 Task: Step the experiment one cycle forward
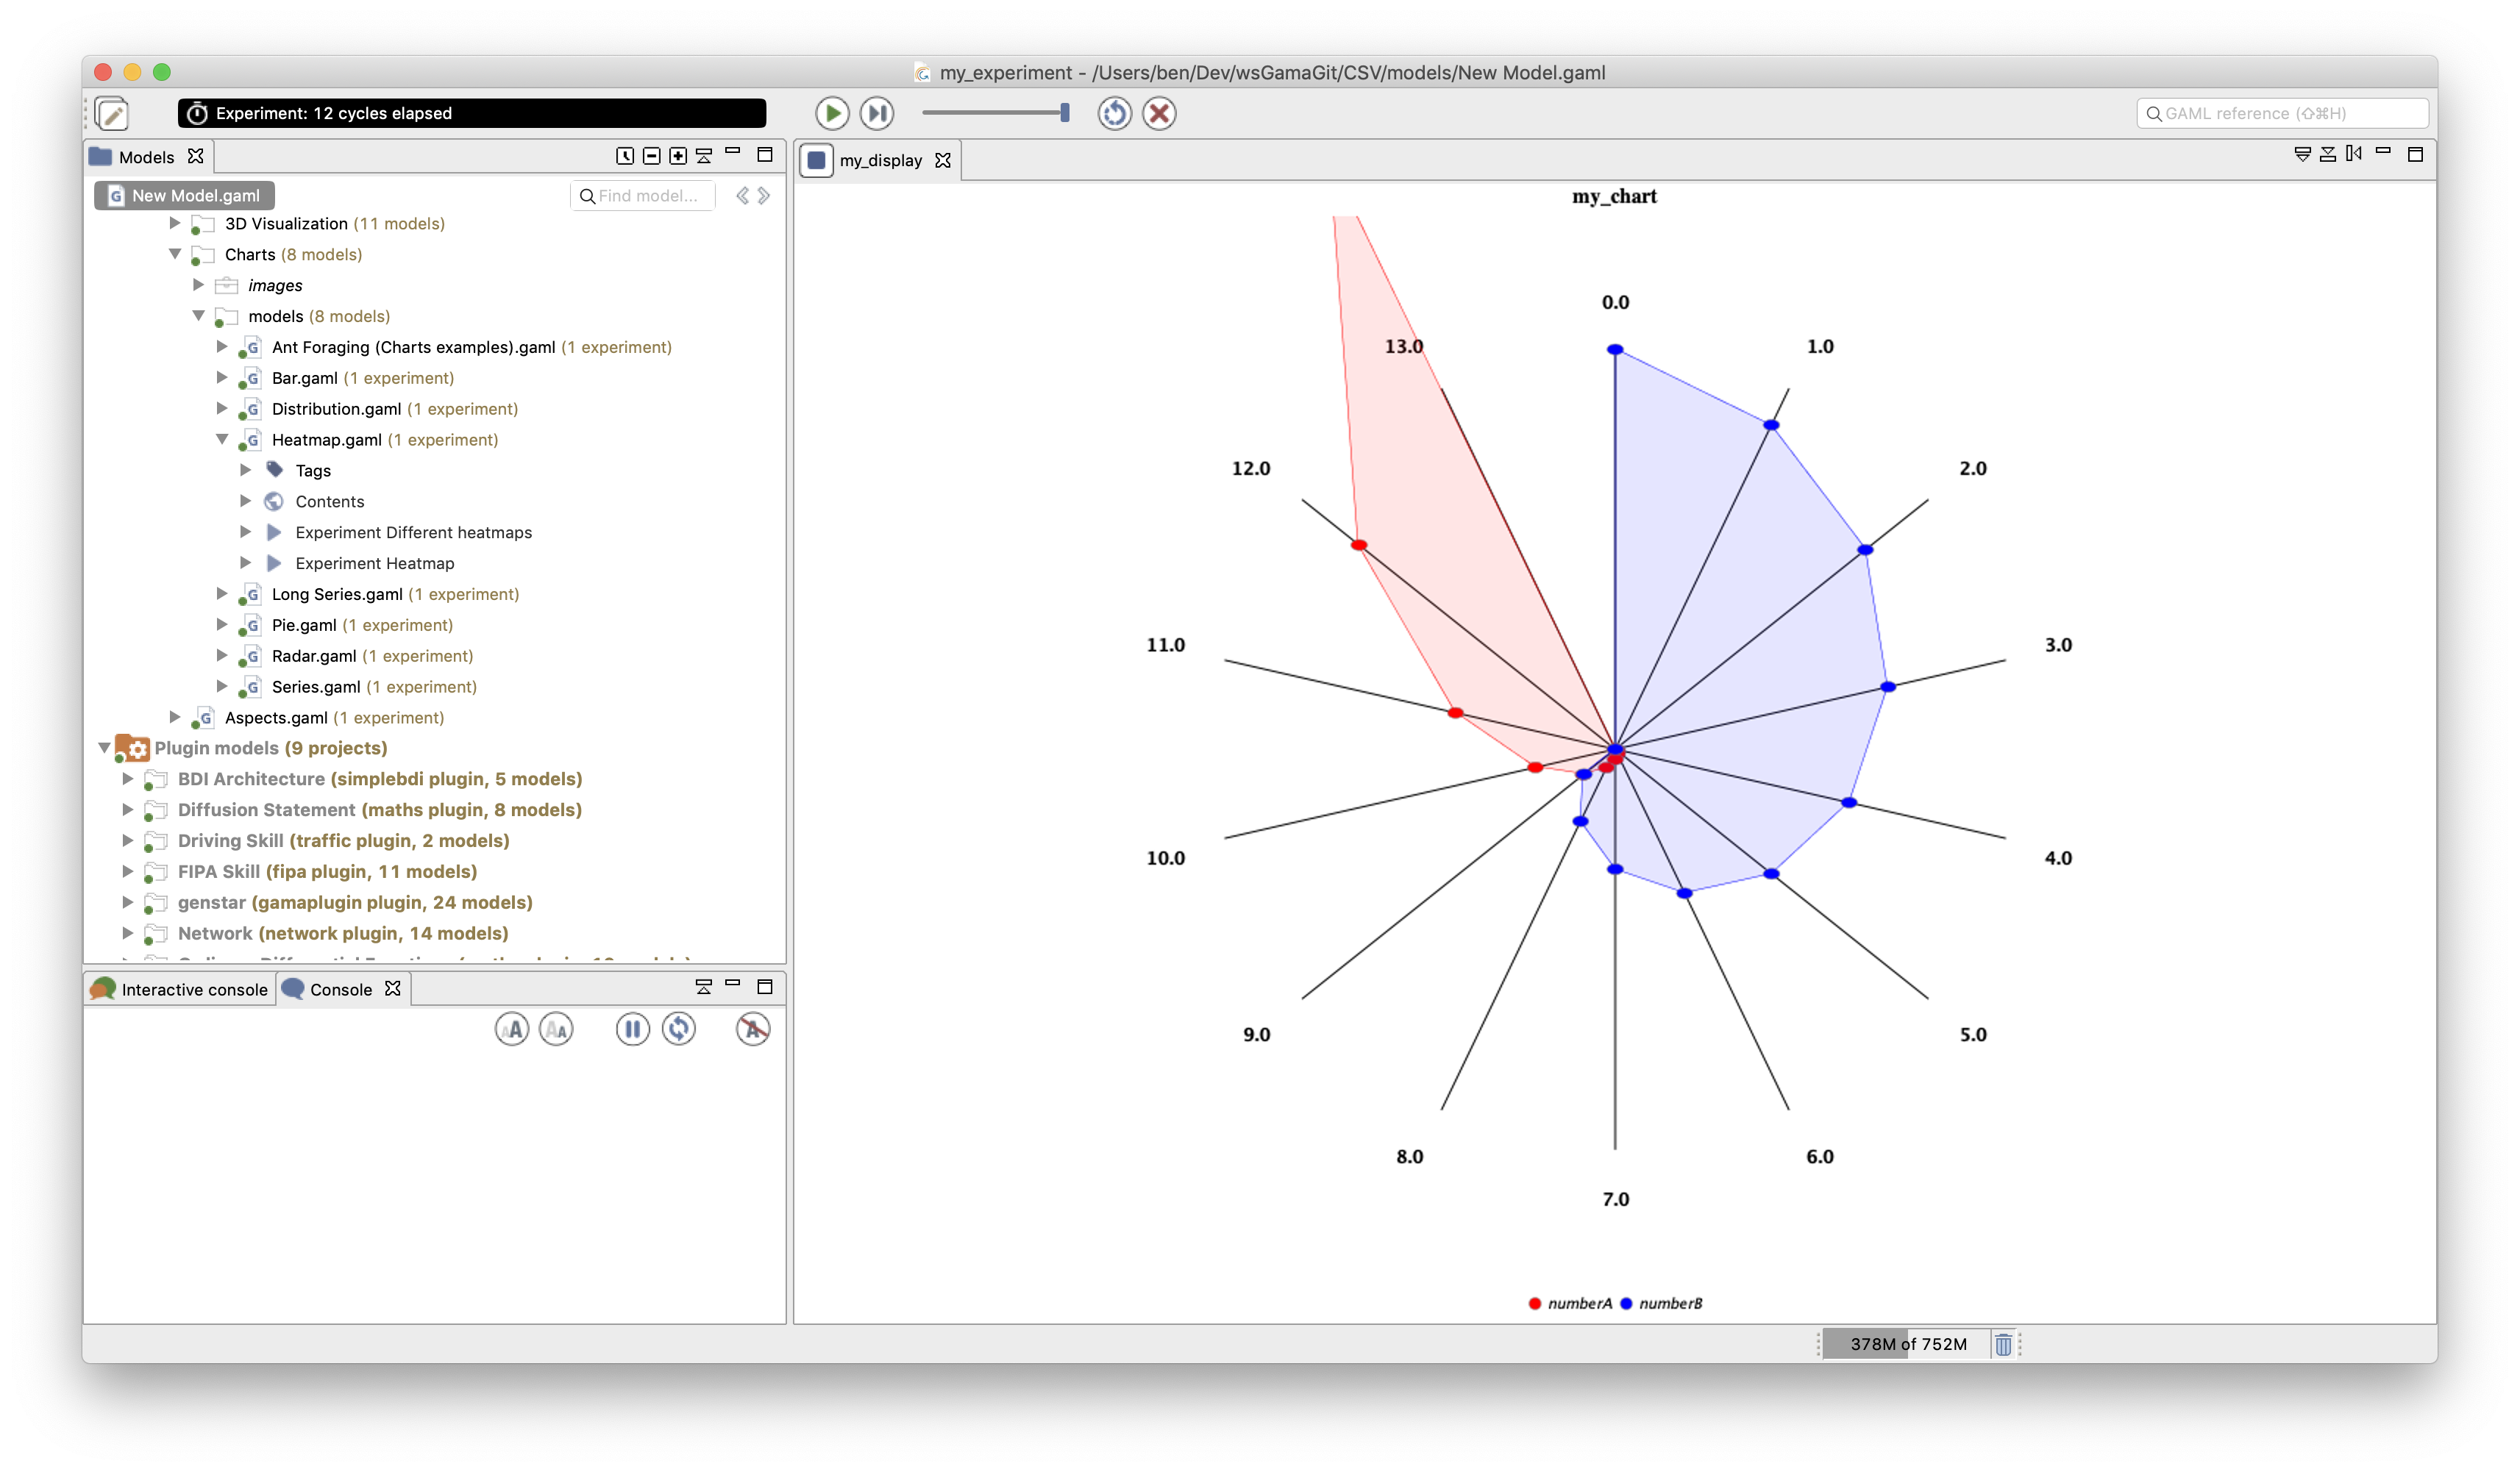pos(877,114)
